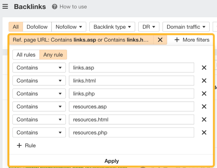The image size is (217, 168).
Task: Remove the links.asp rule
Action: pyautogui.click(x=204, y=68)
